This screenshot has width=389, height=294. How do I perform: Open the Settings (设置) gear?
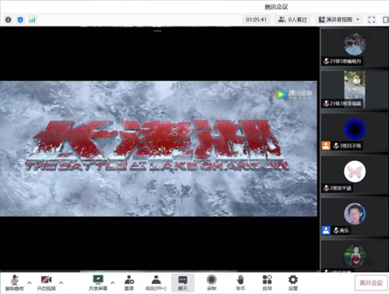(293, 283)
